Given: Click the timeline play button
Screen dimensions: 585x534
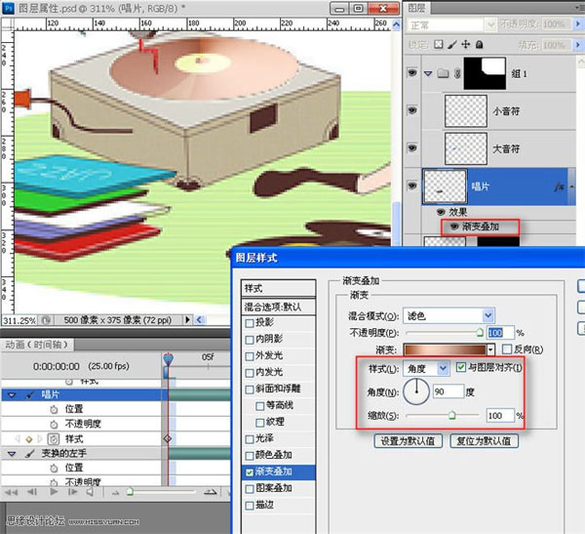Looking at the screenshot, I should 56,492.
